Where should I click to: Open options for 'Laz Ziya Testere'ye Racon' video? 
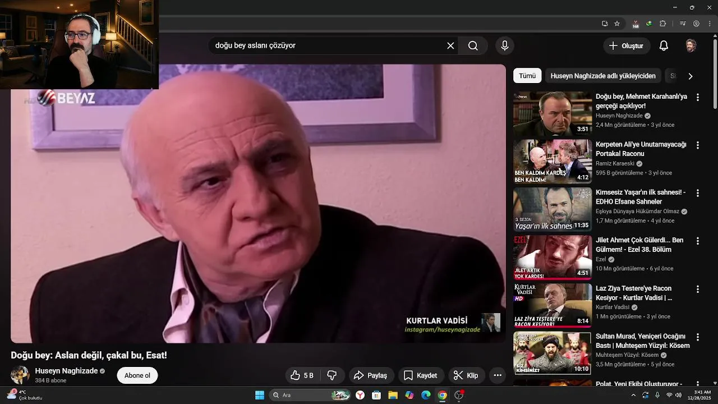point(698,289)
